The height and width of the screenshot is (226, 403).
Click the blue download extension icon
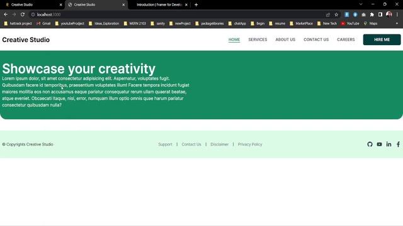point(347,14)
